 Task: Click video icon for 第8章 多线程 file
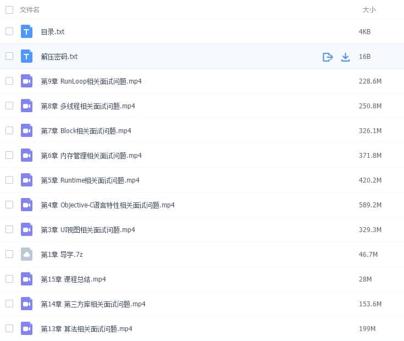point(26,106)
